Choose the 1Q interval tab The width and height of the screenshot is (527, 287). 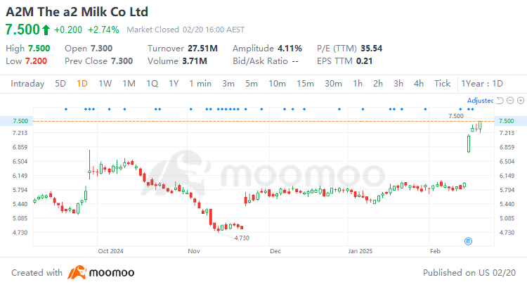(x=152, y=84)
